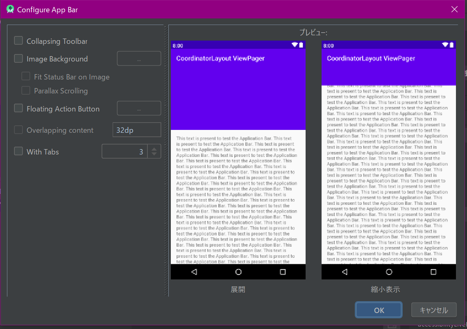Click the collapsed preview title CoordinatorLayout ViewPager

(371, 59)
